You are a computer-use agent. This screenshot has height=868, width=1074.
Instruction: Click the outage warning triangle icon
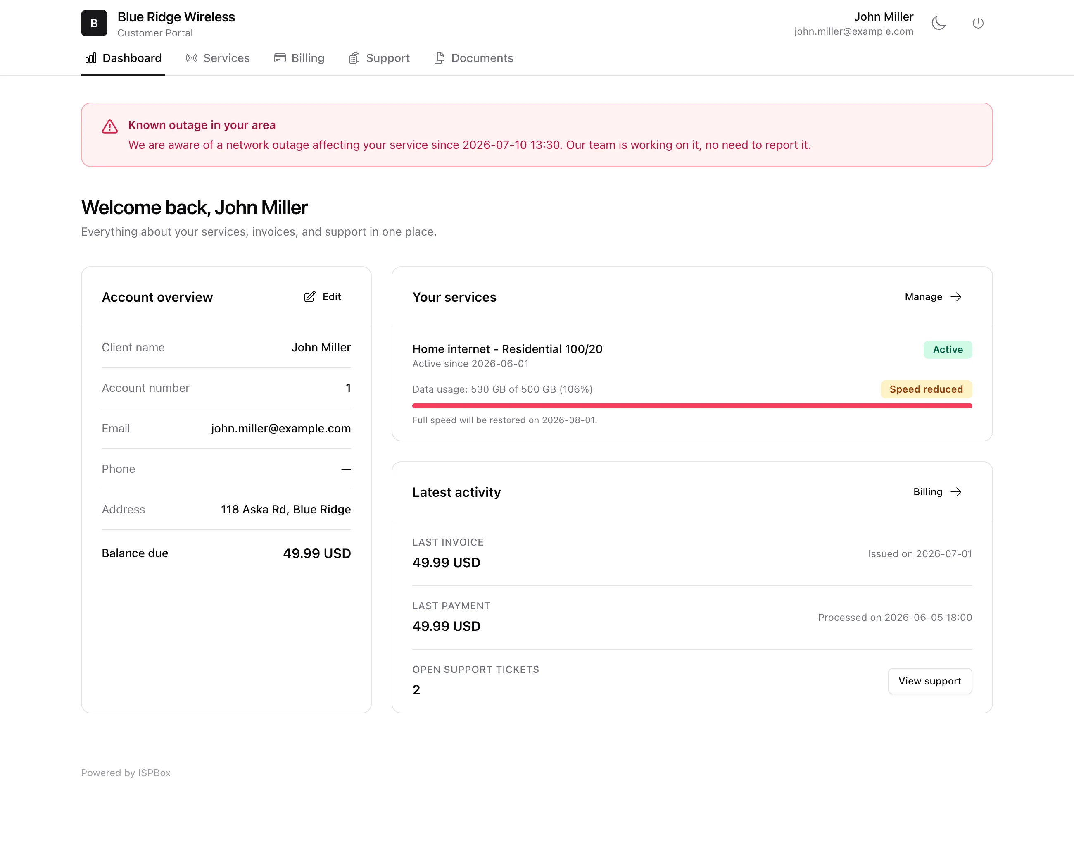point(110,126)
